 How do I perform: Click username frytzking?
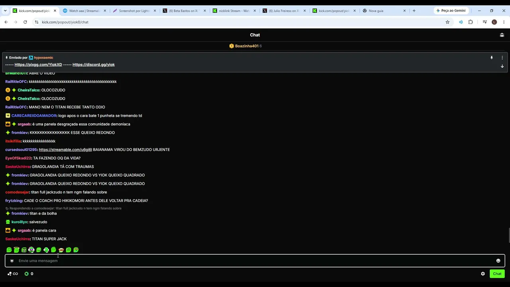(14, 201)
